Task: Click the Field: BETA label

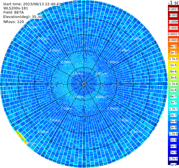Action: coord(14,12)
